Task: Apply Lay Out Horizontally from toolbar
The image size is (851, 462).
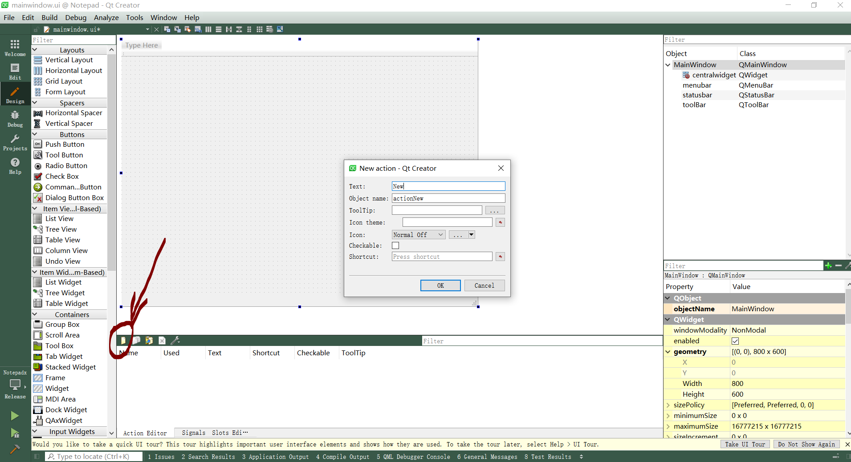Action: 208,29
